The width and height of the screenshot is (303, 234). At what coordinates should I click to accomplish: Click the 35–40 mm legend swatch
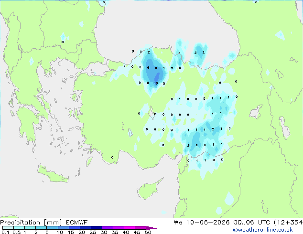click(118, 228)
